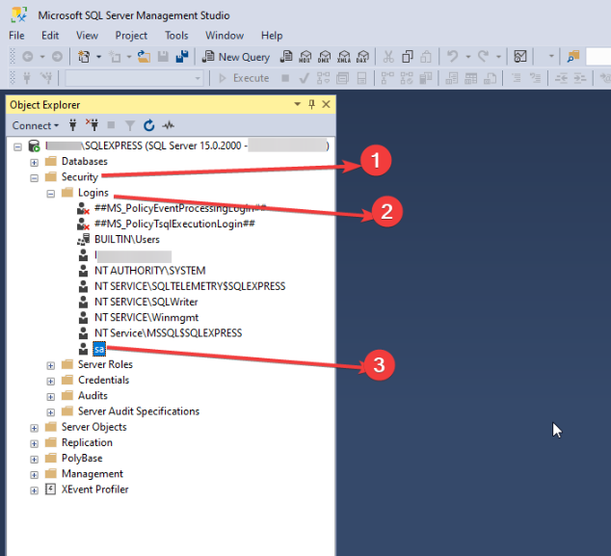Toggle auto-hide pin on Object Explorer

point(311,104)
